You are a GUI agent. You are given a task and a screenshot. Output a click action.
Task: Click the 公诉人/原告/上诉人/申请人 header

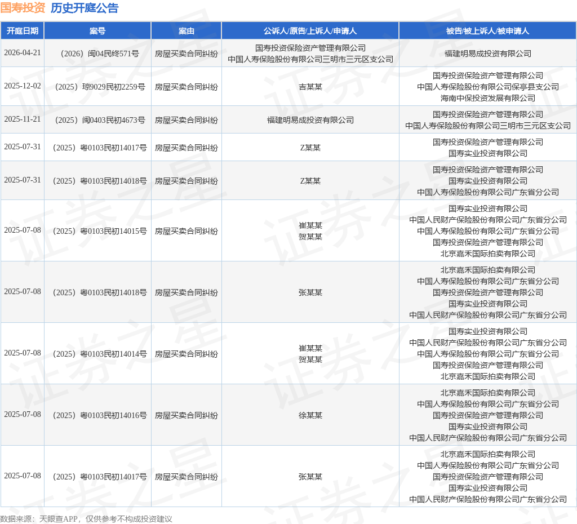(310, 31)
